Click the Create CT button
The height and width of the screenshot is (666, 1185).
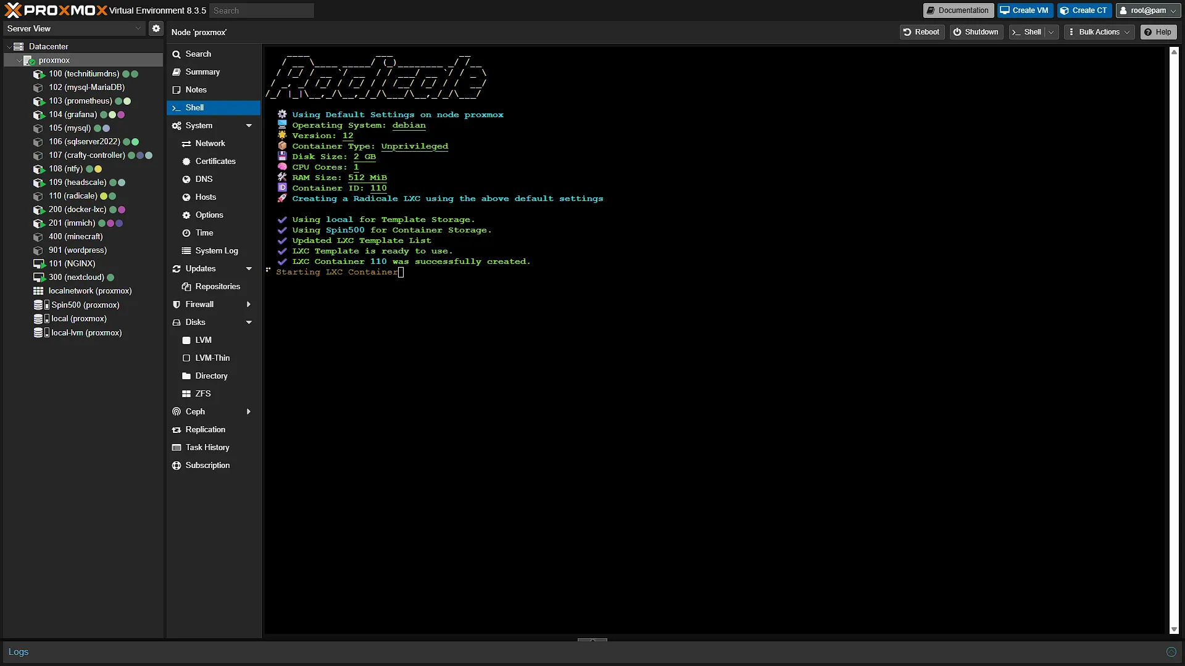(1084, 10)
